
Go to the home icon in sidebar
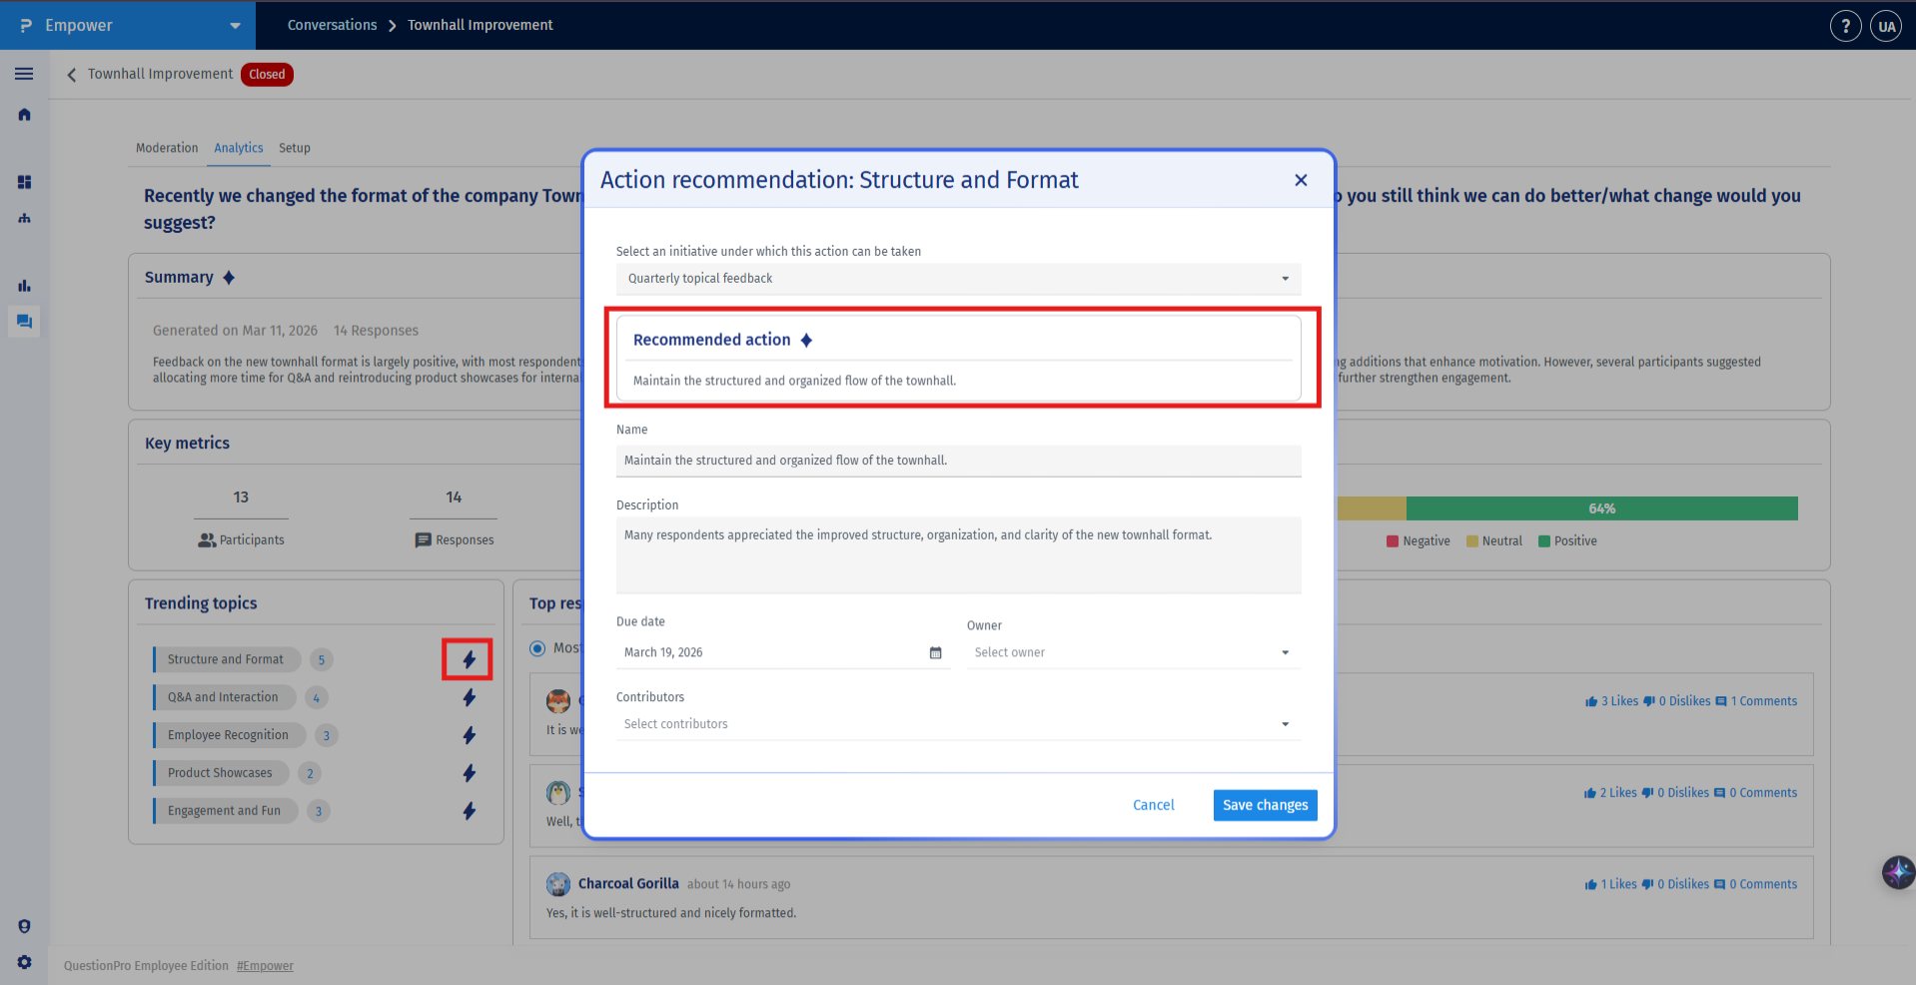(x=24, y=115)
